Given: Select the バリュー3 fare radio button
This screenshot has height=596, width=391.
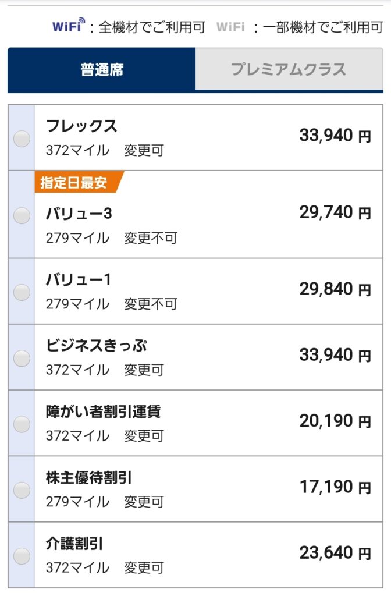Looking at the screenshot, I should point(22,215).
